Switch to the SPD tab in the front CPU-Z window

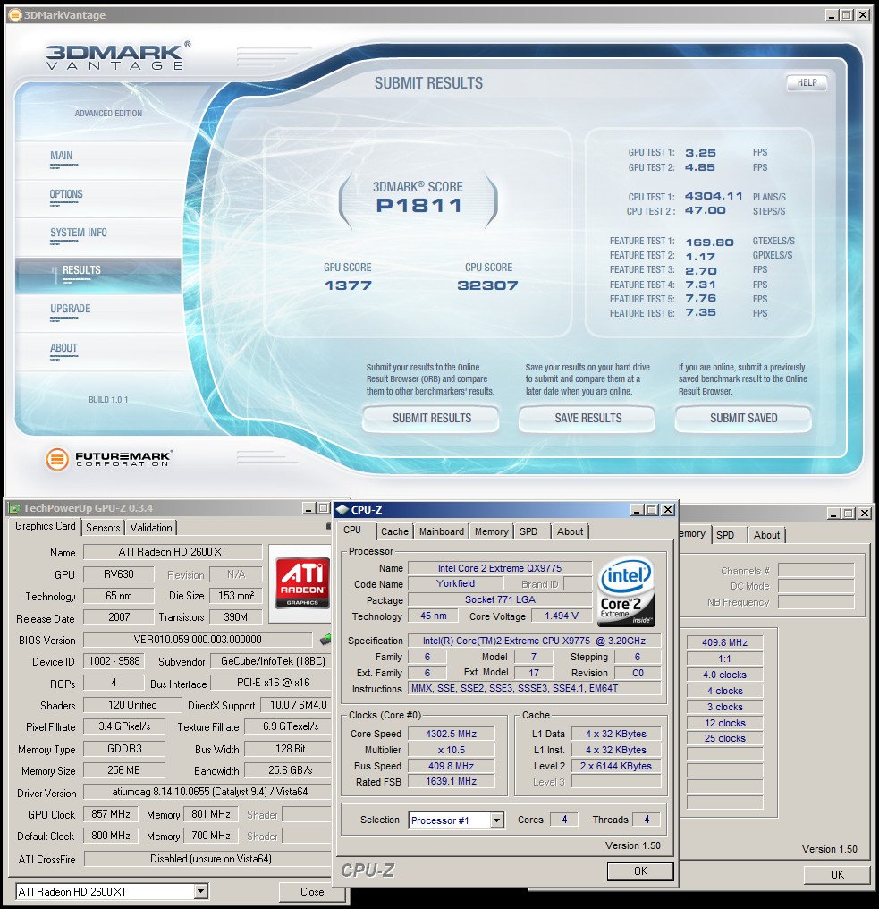point(528,531)
